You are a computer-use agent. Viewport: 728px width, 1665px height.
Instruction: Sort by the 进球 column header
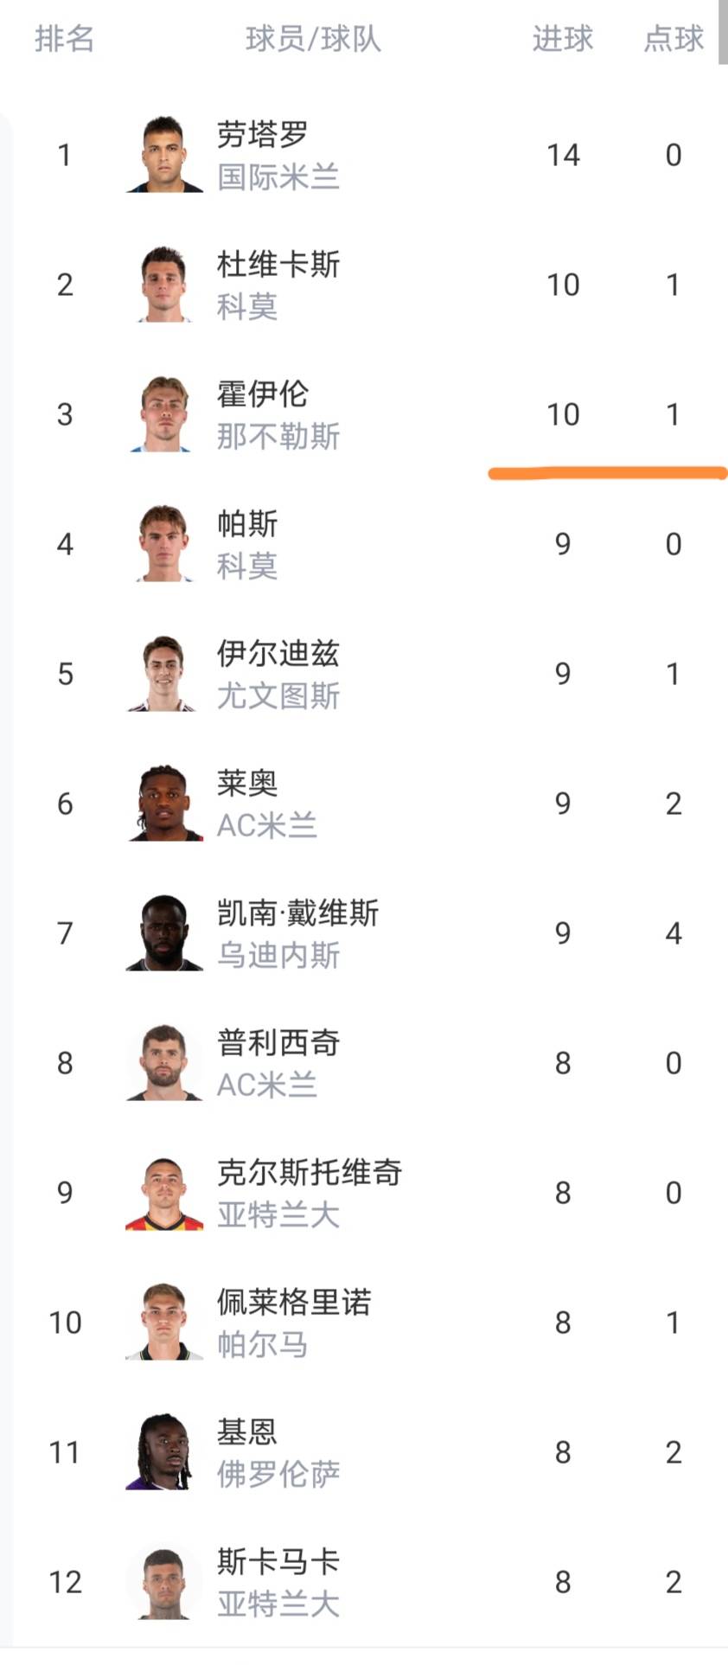(x=563, y=39)
